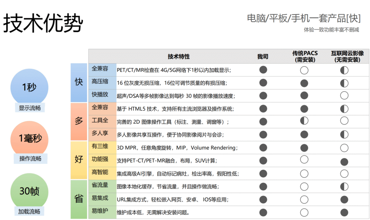Viewport: 370px width, 220px height.
Task: Click the empty circle in 快播放 row
Action: point(344,95)
